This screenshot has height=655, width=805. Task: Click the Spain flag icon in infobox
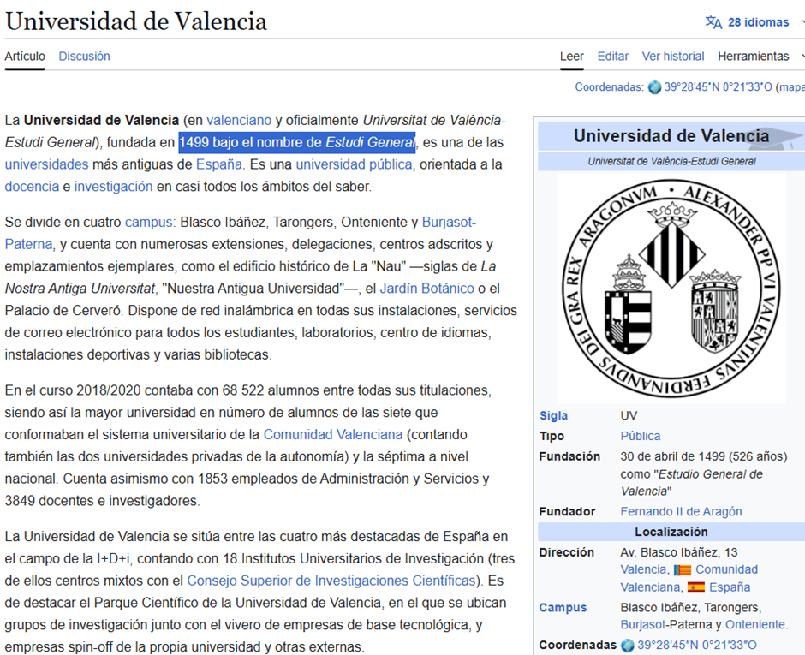[695, 587]
